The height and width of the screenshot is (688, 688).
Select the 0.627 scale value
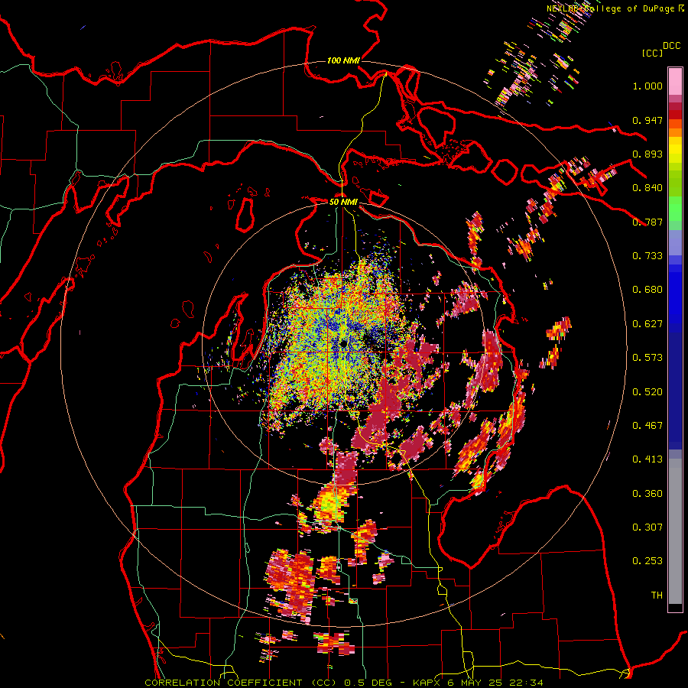(x=647, y=324)
